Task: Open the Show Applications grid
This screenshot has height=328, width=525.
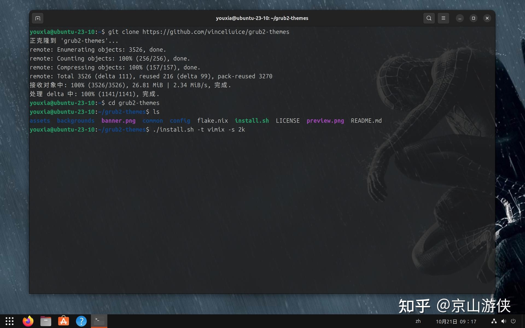Action: click(x=10, y=321)
